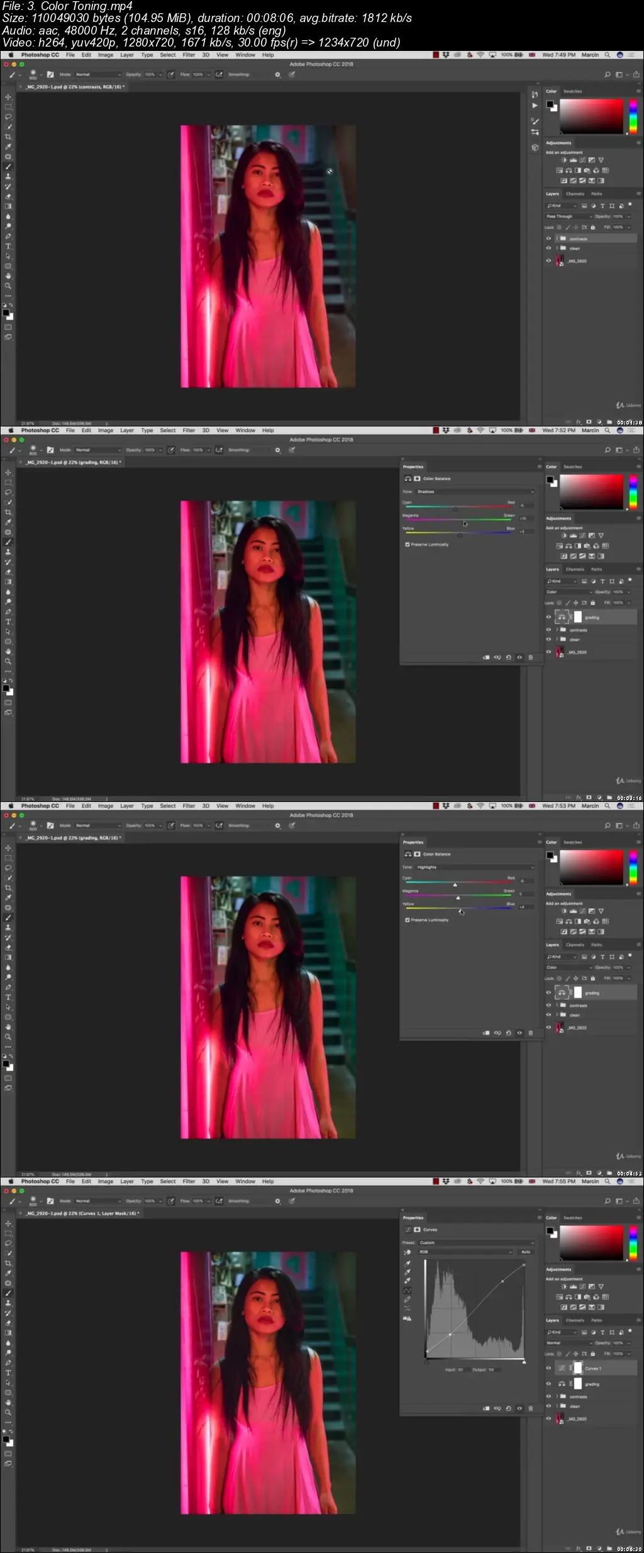The height and width of the screenshot is (1553, 644).
Task: Hide grading layer in 7:52 PM frame
Action: pyautogui.click(x=548, y=617)
